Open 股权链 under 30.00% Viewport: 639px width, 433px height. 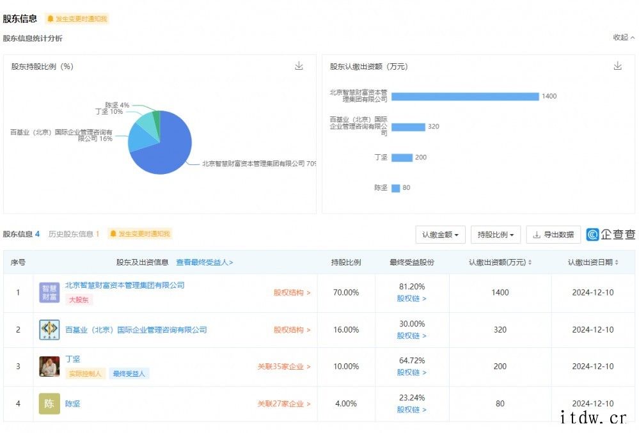[411, 336]
